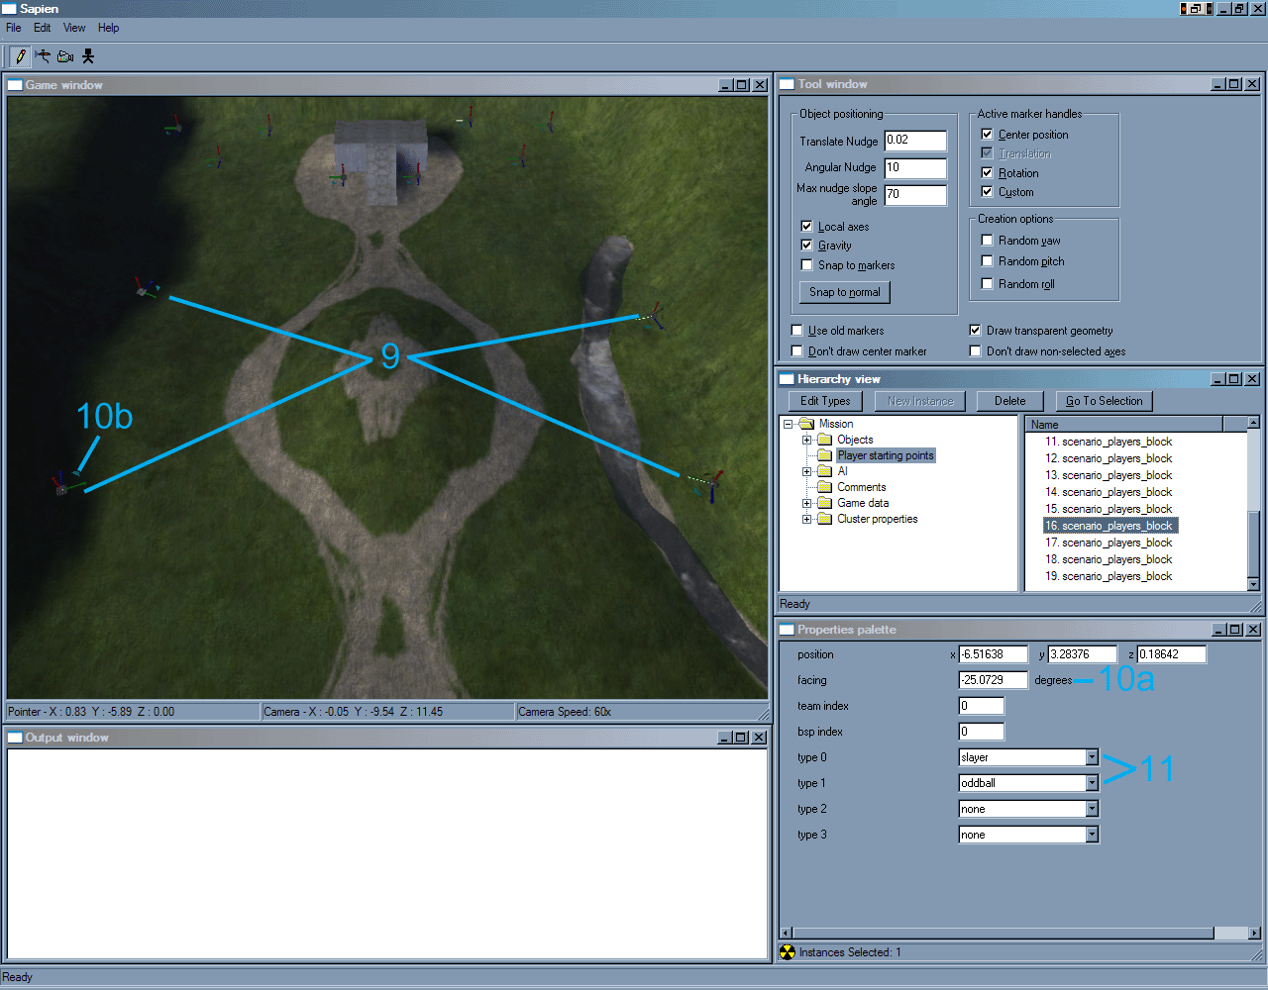Open the type 1 dropdown showing oddball
This screenshot has width=1268, height=990.
1092,783
